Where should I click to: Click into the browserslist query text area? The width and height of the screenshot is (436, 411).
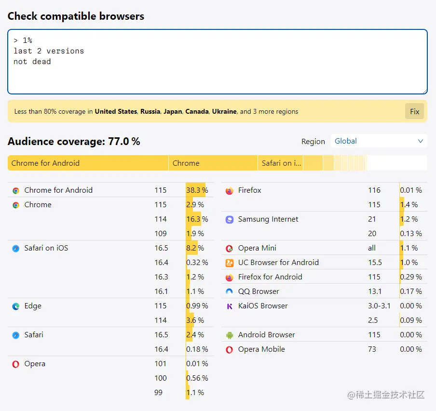point(218,62)
